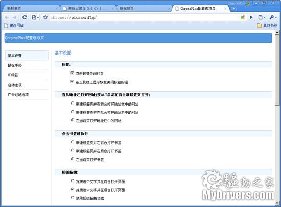
Task: Go back with the back arrow
Action: (x=7, y=17)
